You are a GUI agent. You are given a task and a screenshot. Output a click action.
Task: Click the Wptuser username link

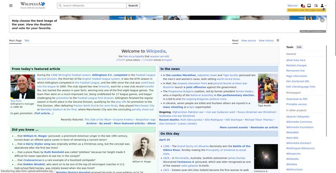(292, 5)
